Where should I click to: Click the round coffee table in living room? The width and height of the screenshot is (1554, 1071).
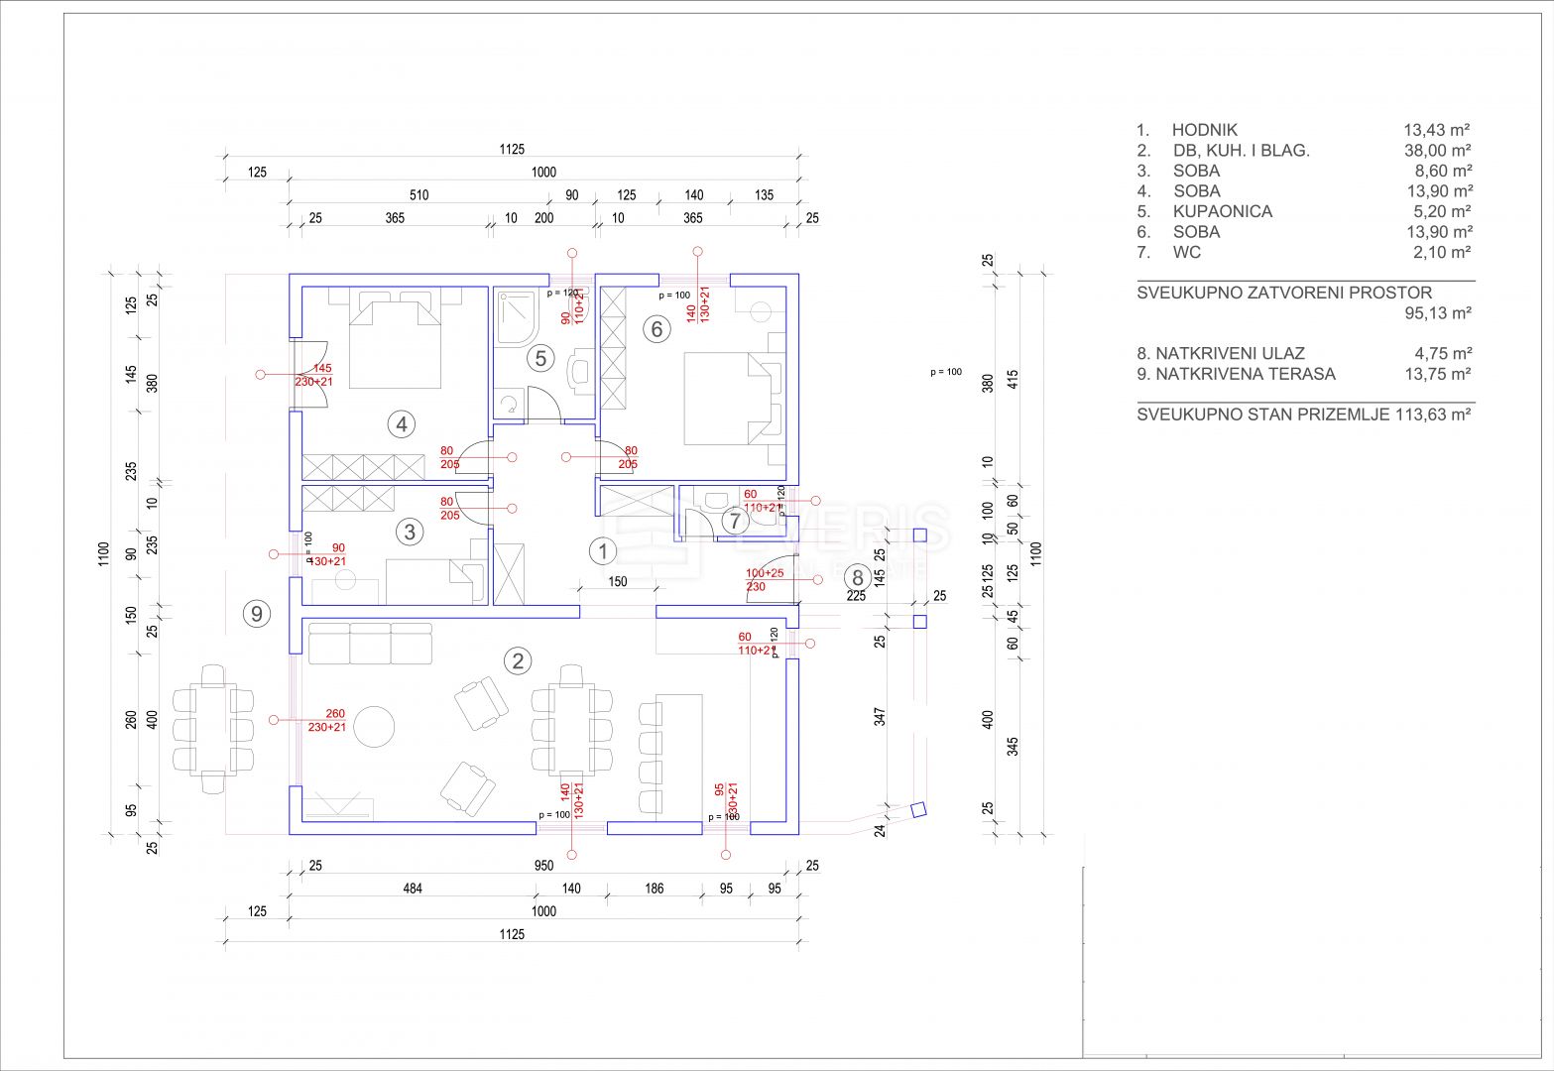coord(375,726)
